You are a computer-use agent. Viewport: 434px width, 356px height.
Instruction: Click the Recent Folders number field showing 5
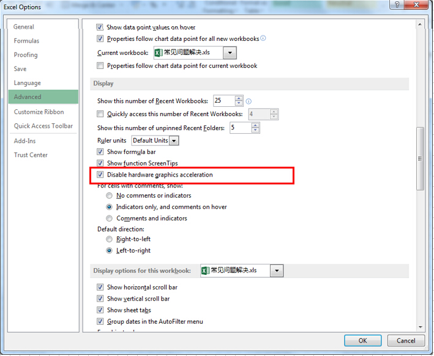241,128
